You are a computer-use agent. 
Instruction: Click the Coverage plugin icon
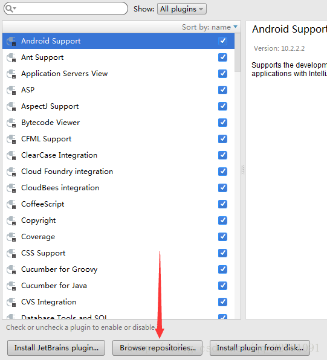11,237
